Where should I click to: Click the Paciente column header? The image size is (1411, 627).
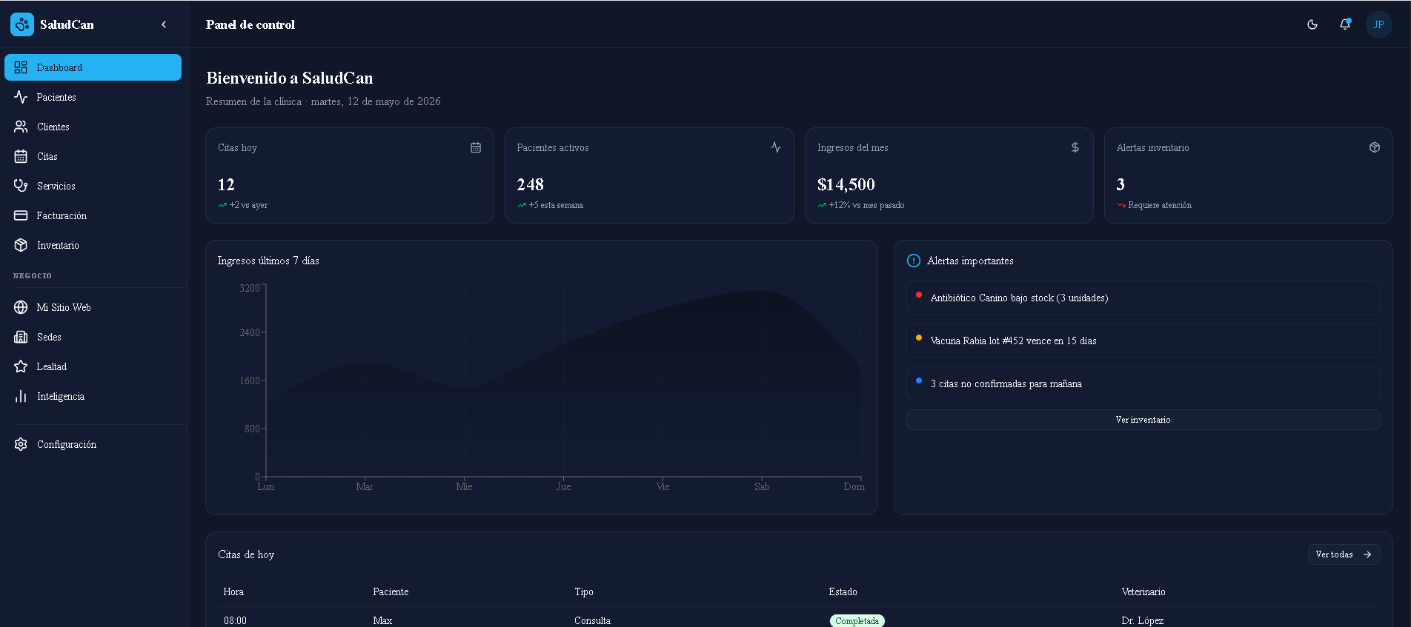[391, 591]
